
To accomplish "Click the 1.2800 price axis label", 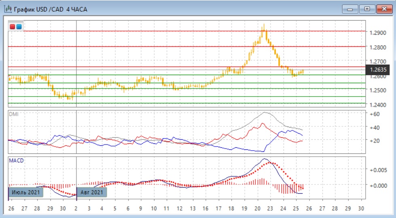I will point(377,47).
